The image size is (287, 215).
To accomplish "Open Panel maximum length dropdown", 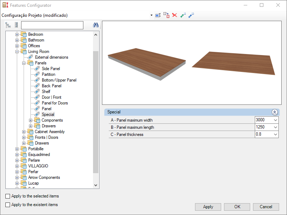I will coord(276,127).
